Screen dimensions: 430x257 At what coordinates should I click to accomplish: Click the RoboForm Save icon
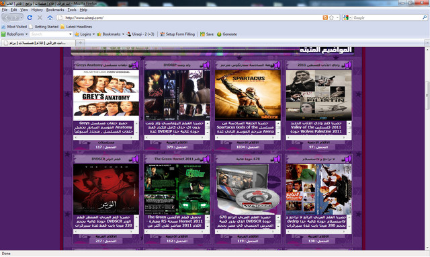(202, 34)
